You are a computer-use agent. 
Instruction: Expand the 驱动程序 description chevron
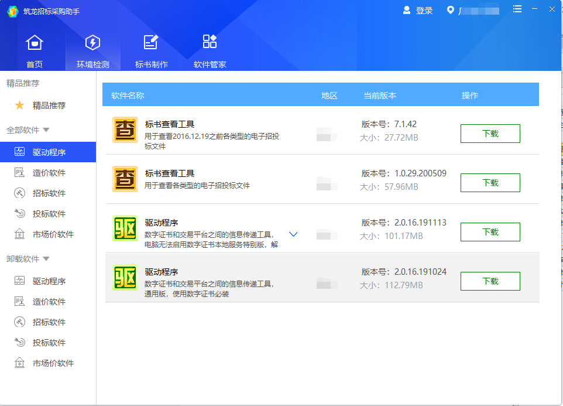[294, 234]
